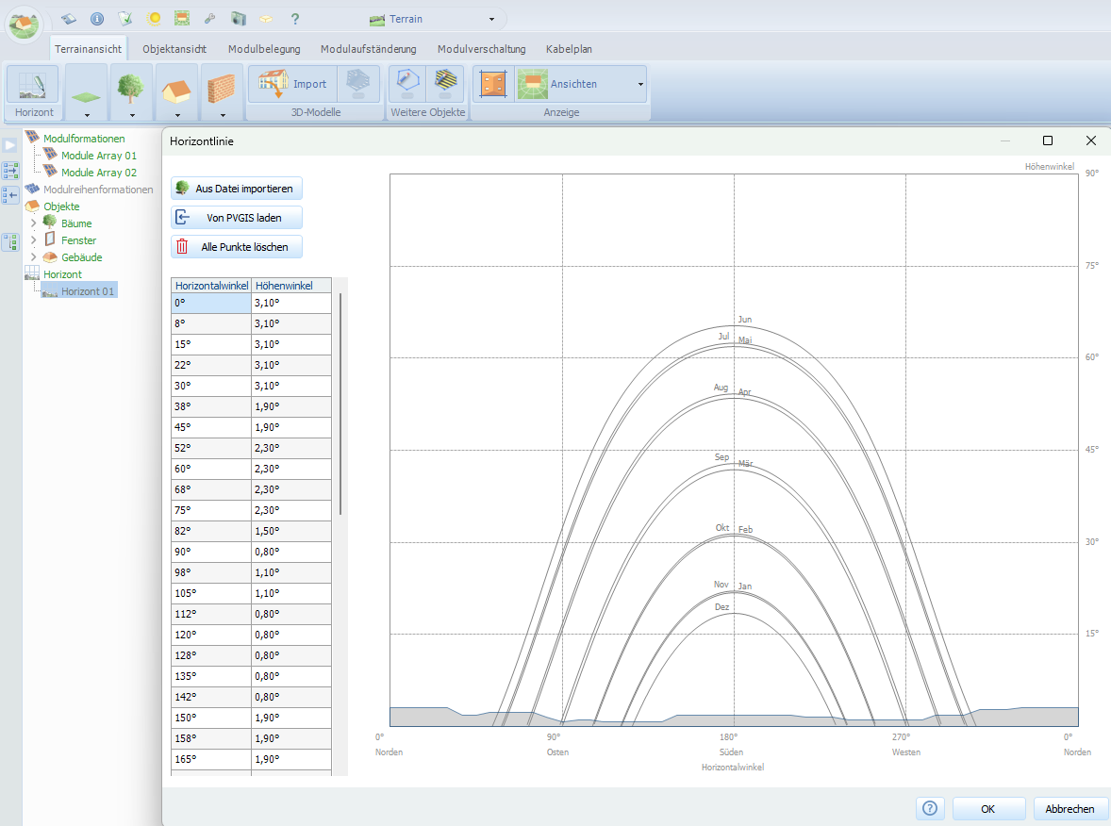The height and width of the screenshot is (826, 1111).
Task: Import a 3D model via Import button
Action: click(x=292, y=84)
